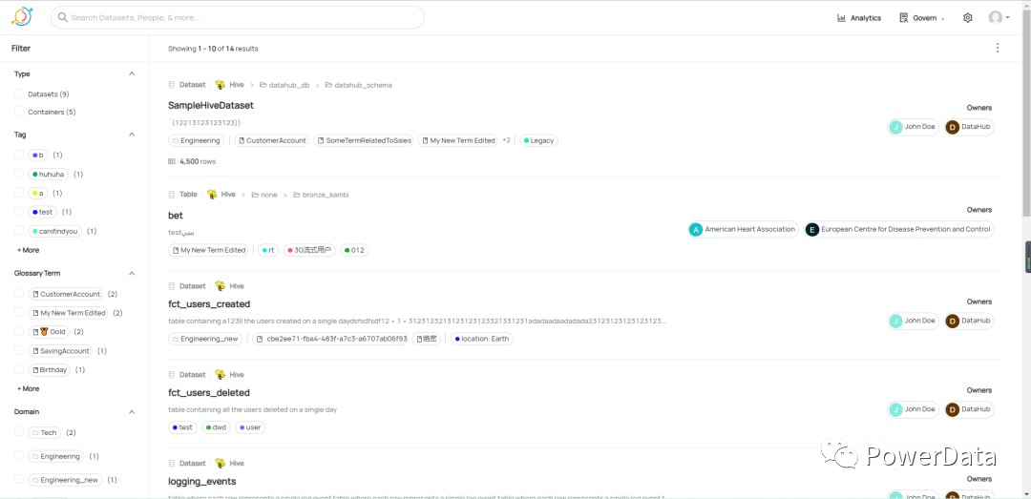Check the Engineering domain filter checkbox

pyautogui.click(x=19, y=456)
